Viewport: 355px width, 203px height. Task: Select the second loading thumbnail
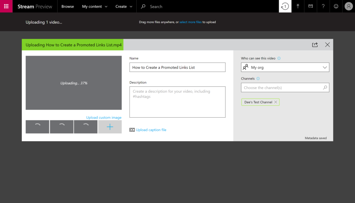[x=62, y=127]
